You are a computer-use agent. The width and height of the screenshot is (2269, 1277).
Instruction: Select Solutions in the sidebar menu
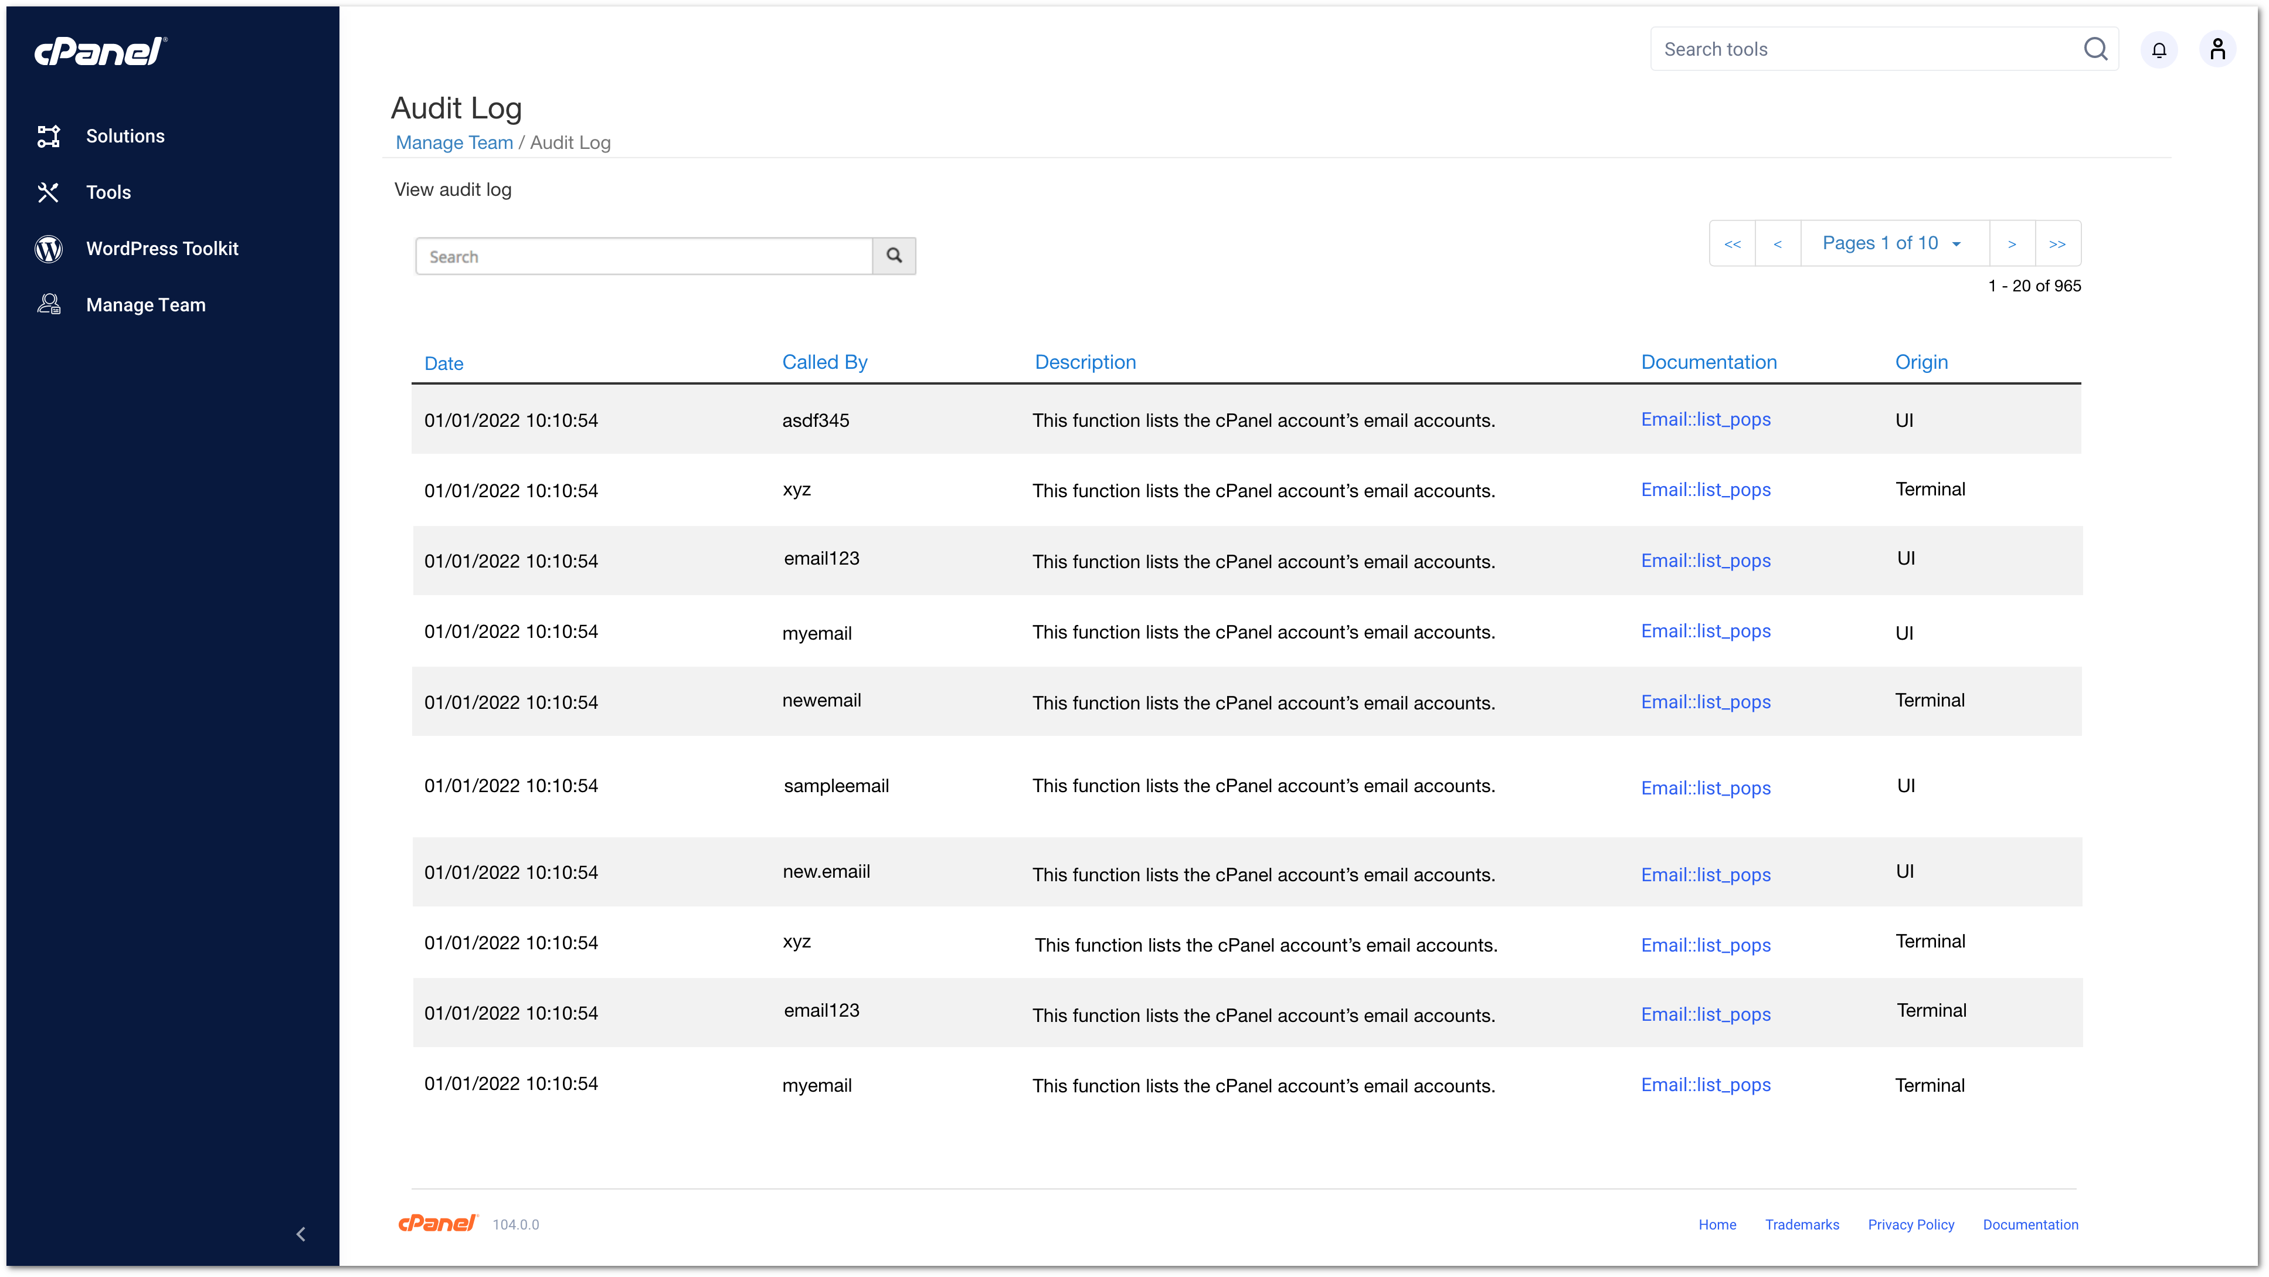(x=125, y=135)
